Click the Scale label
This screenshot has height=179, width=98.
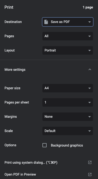(x=9, y=131)
